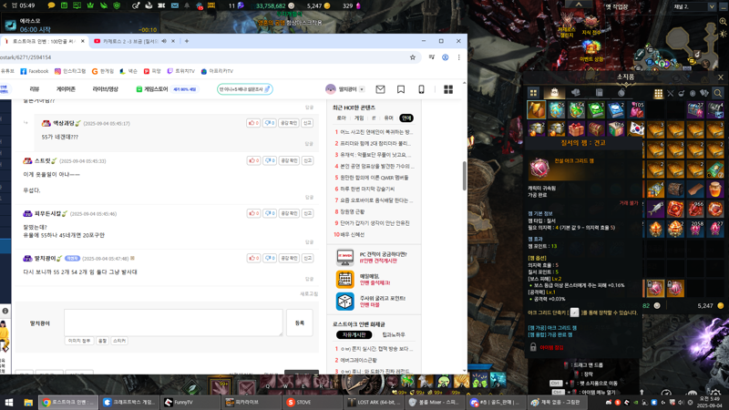This screenshot has width=729, height=410.
Task: Expand the user profile dropdown on Inven
Action: pyautogui.click(x=362, y=89)
